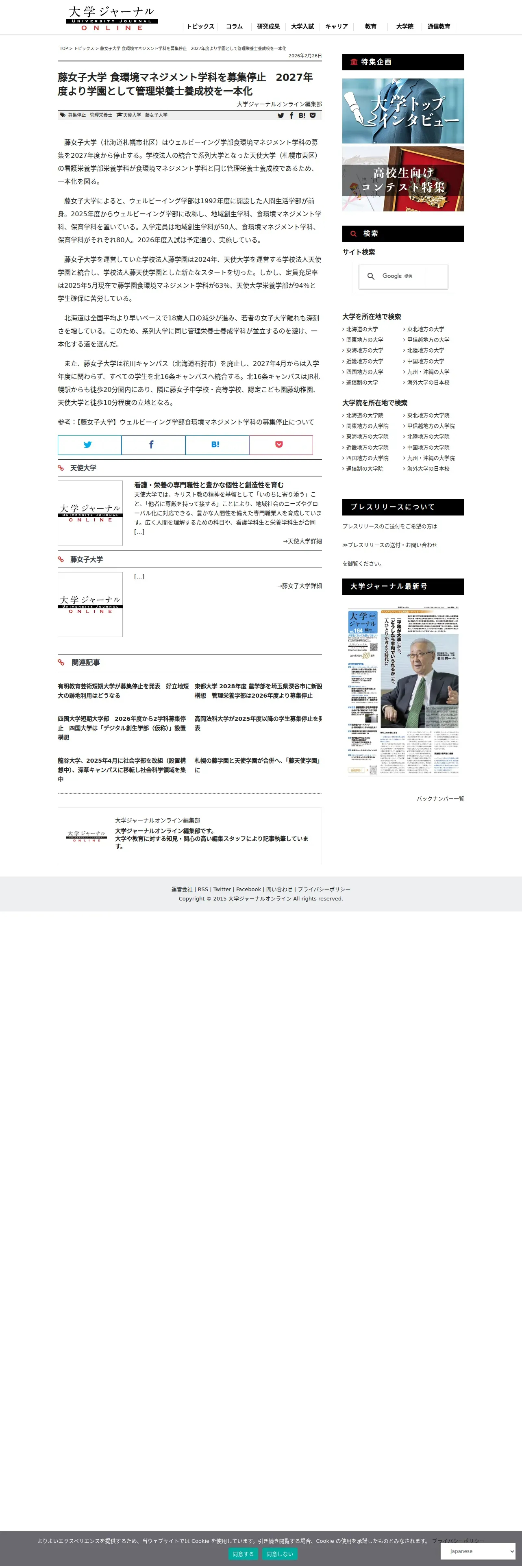
Task: Click the 藤女子大学 tag under the headline
Action: point(156,115)
